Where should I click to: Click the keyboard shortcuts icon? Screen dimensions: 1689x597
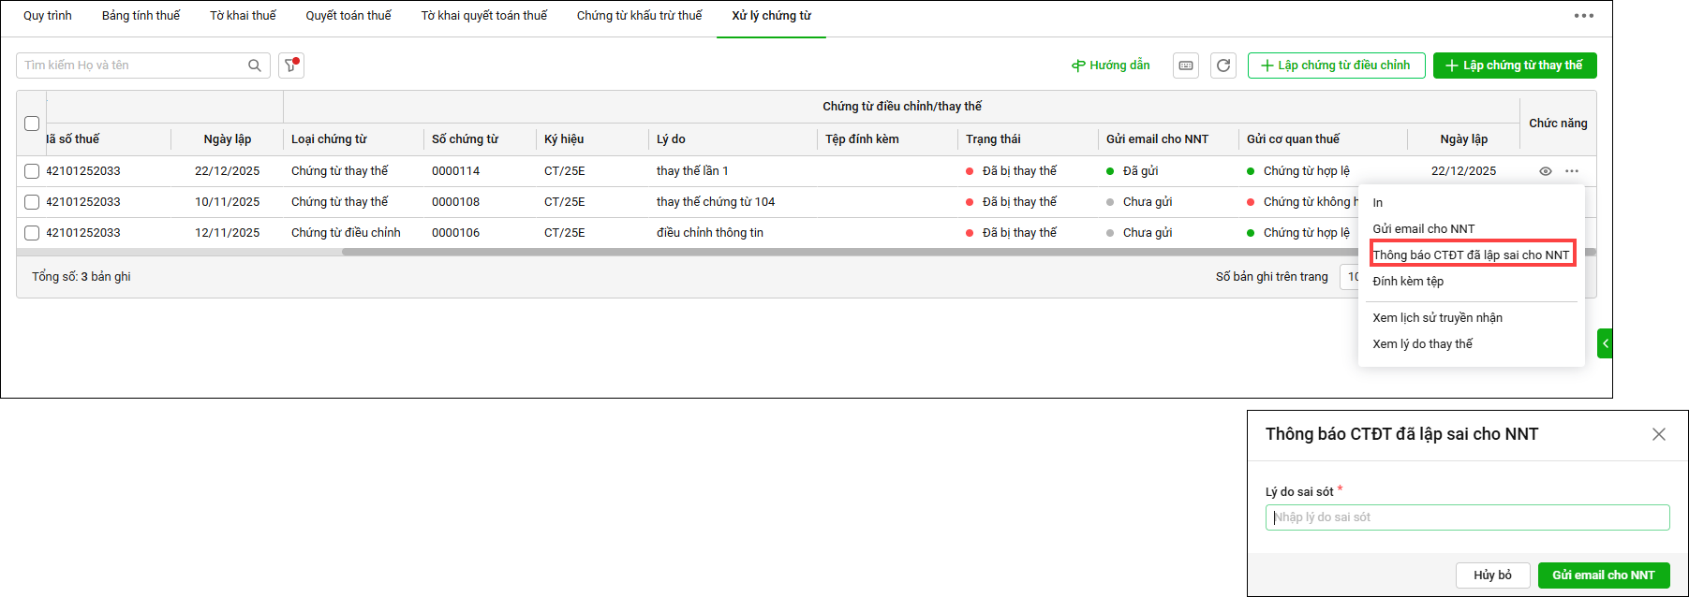point(1186,66)
